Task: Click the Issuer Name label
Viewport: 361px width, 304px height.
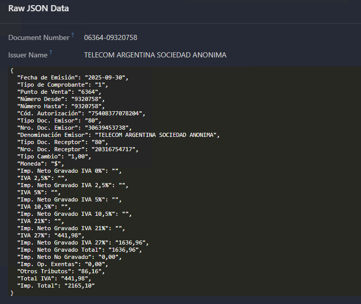Action: pos(28,55)
